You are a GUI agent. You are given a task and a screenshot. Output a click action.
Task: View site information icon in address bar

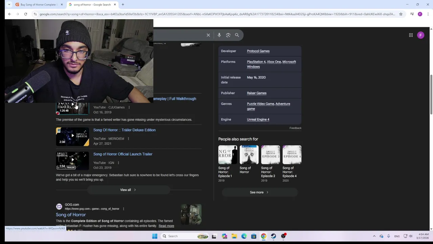[35, 14]
